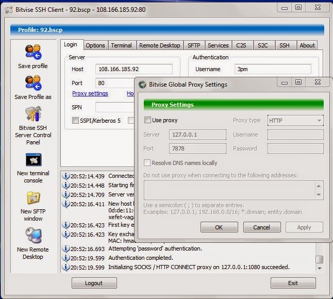Screen dimensions: 333x299
Task: Click proxy Port field 7878
Action: tap(197, 148)
